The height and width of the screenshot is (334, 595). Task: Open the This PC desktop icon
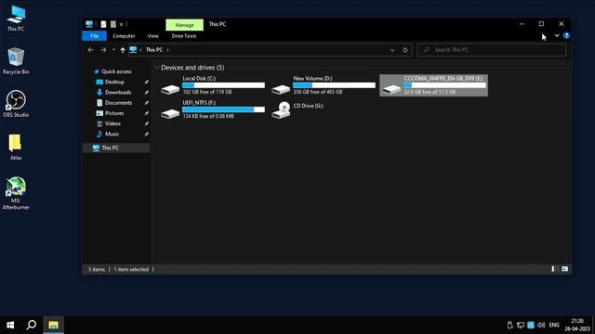tap(16, 19)
